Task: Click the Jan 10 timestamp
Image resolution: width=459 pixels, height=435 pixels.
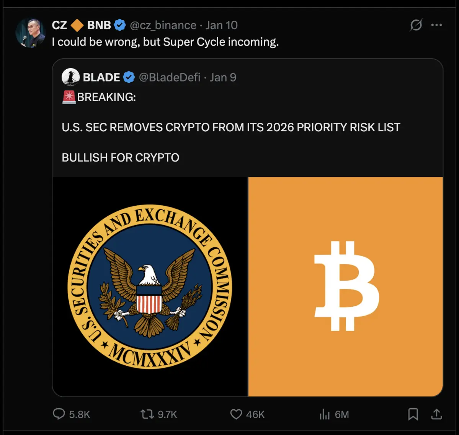Action: (221, 25)
